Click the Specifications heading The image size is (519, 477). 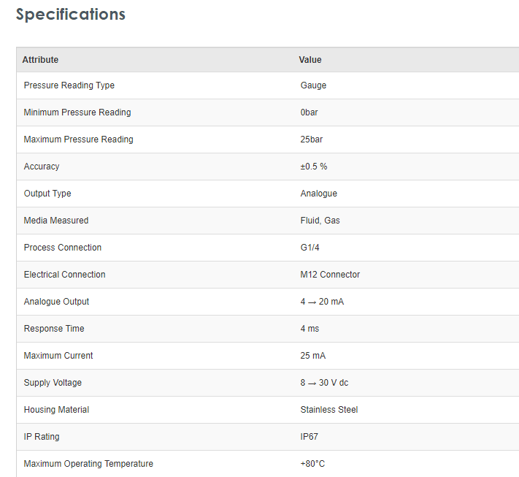click(71, 15)
